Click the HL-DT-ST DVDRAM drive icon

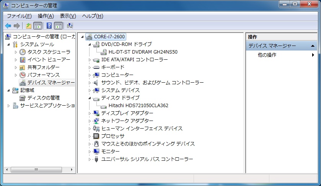(x=104, y=52)
